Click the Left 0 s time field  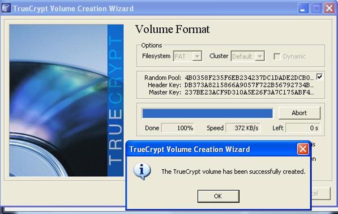point(303,128)
